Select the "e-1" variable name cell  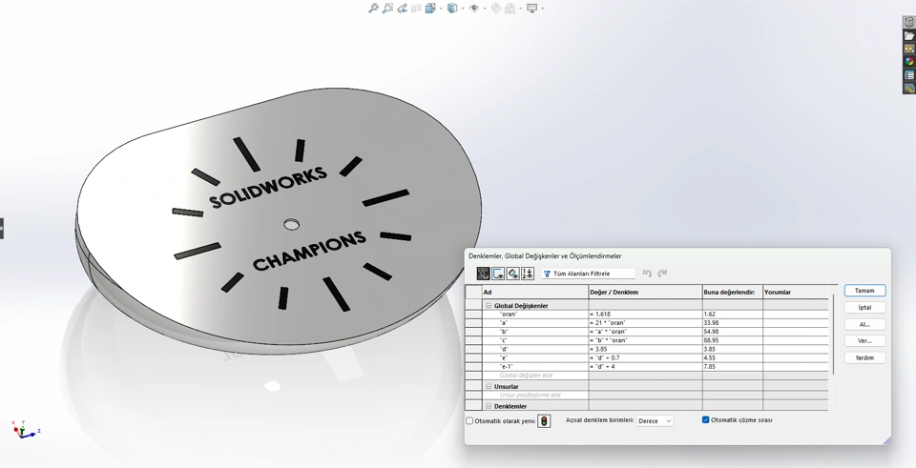click(x=535, y=366)
